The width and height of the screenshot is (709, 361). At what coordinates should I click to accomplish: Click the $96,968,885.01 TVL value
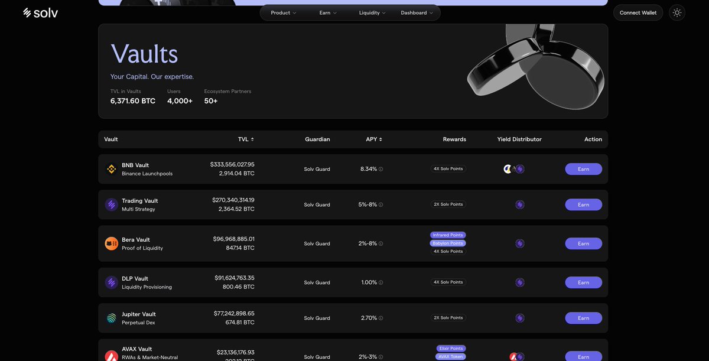234,239
